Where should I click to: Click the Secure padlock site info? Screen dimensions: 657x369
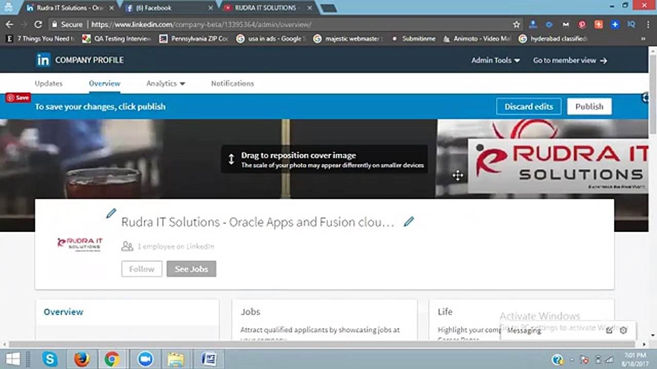click(67, 24)
